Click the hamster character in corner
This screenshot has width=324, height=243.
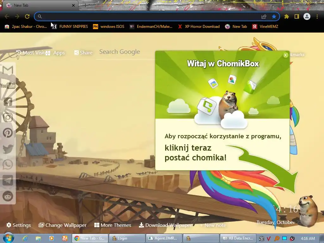pyautogui.click(x=308, y=212)
